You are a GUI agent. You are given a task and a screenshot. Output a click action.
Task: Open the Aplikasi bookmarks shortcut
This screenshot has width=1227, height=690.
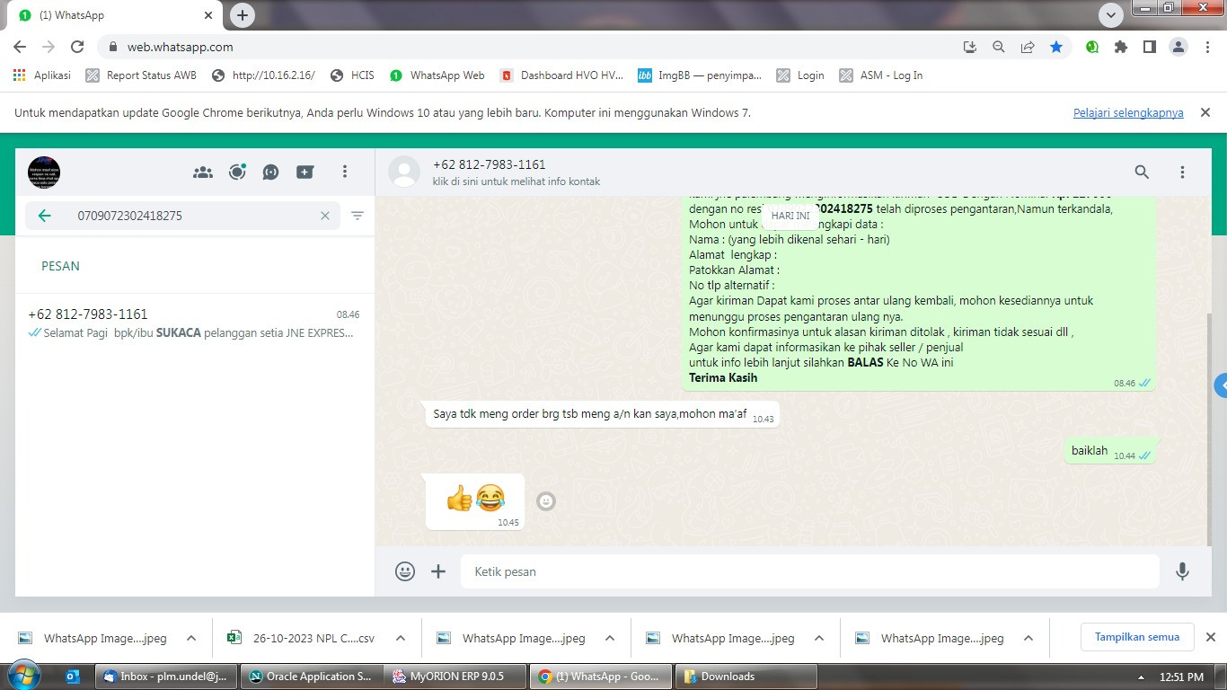pyautogui.click(x=42, y=75)
